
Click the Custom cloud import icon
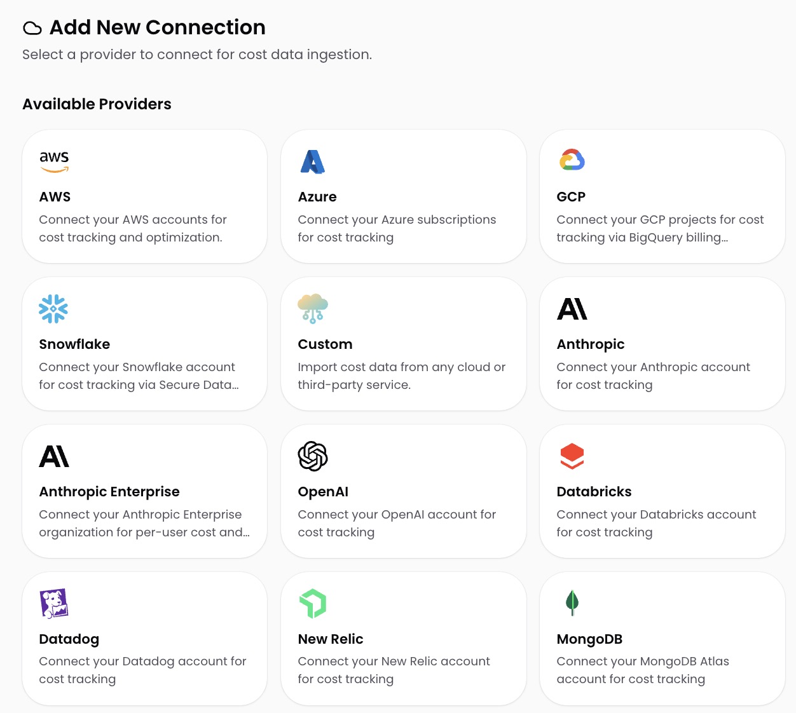[313, 309]
